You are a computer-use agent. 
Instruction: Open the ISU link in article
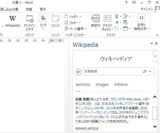[x=113, y=117]
